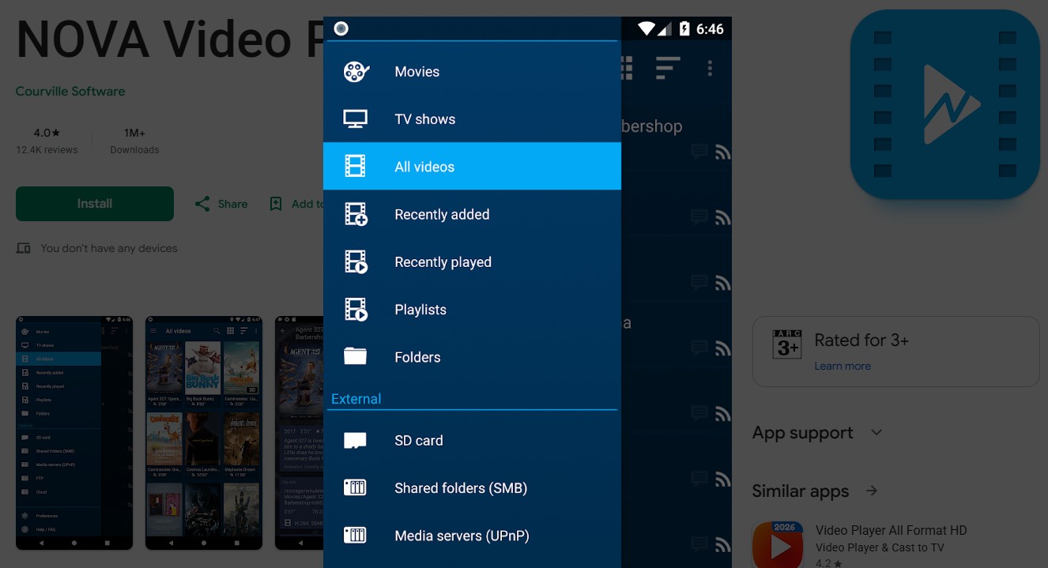
Task: Click the Playlists filmstrip icon
Action: (x=356, y=310)
